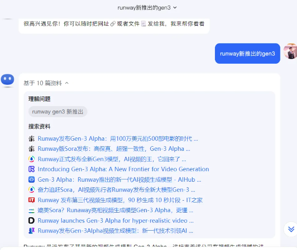297x250 pixels.
Task: Click the AIHub site icon beside 'Gen-3 Alpha：Runway推出'
Action: [31, 179]
